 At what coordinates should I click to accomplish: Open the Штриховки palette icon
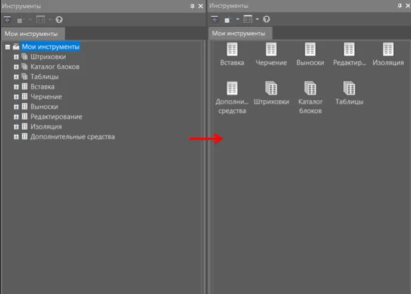pos(271,89)
